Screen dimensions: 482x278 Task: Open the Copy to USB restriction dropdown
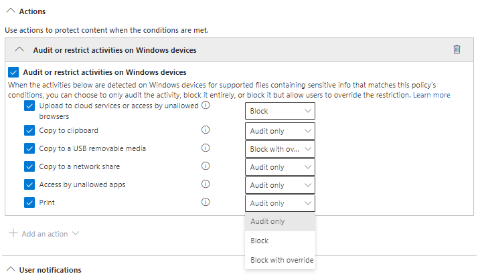click(x=280, y=149)
